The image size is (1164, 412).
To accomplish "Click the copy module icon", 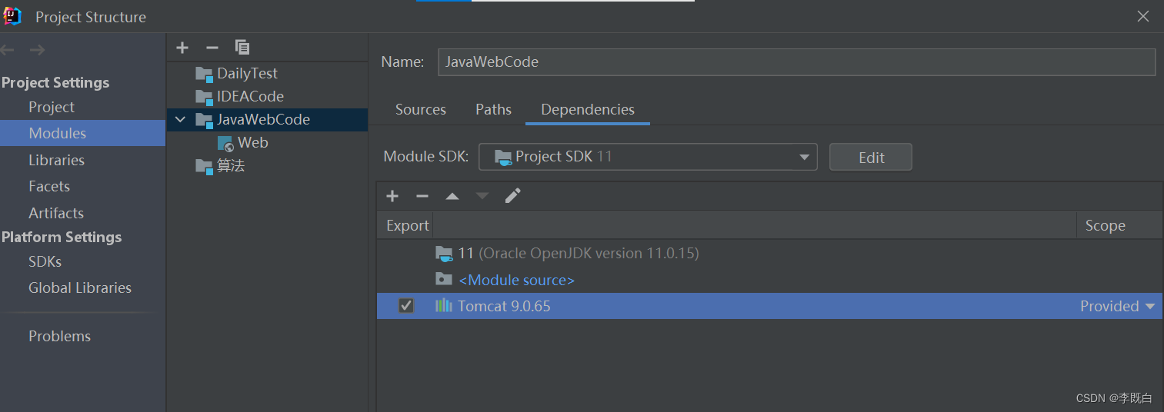I will click(x=242, y=48).
